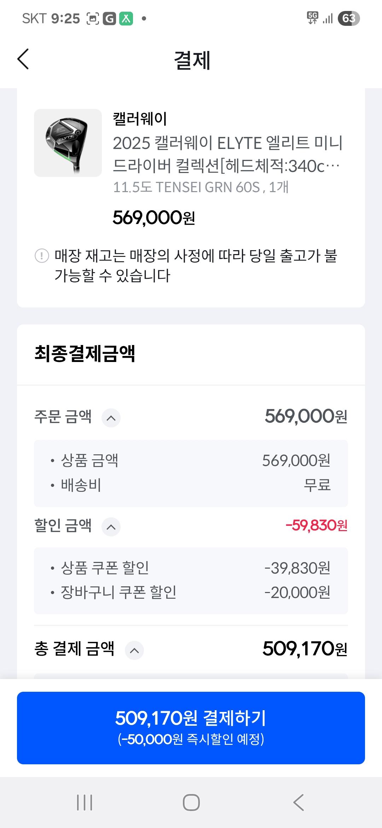Tap the 배송비 무료 row
The width and height of the screenshot is (382, 828).
point(191,485)
